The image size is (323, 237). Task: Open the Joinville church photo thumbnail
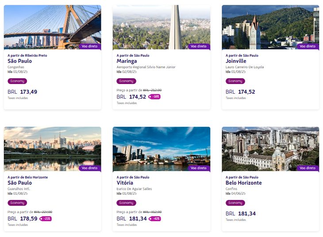tap(270, 27)
